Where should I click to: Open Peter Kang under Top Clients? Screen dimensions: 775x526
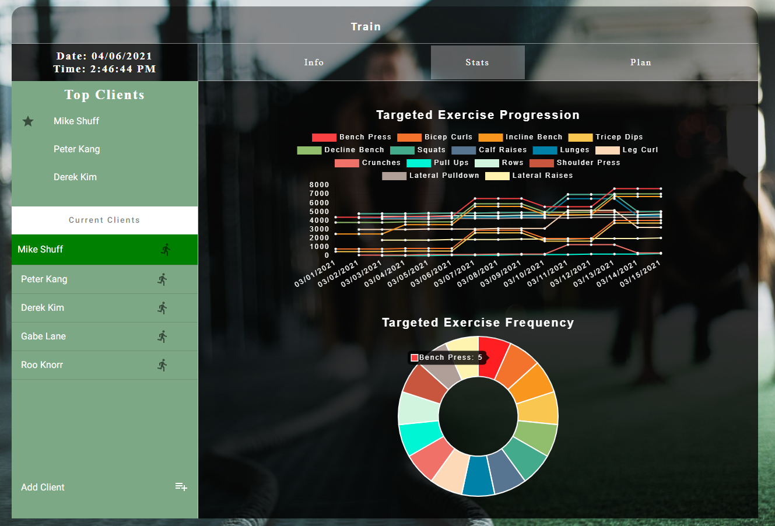77,149
